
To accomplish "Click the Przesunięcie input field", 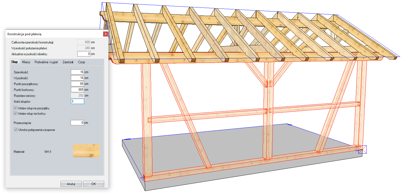I will pos(77,123).
